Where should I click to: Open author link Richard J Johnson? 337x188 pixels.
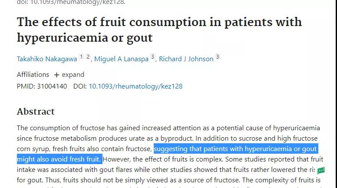click(186, 59)
